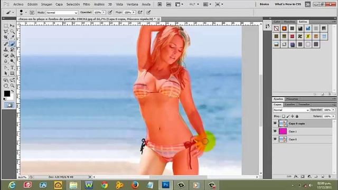Select the Type tool
Image resolution: width=338 pixels, height=190 pixels.
pyautogui.click(x=12, y=68)
